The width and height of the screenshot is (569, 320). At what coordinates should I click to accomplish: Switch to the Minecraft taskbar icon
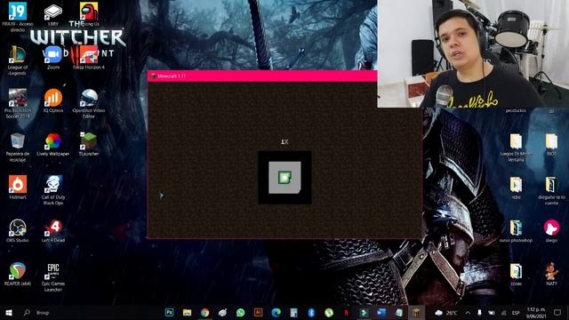[416, 312]
